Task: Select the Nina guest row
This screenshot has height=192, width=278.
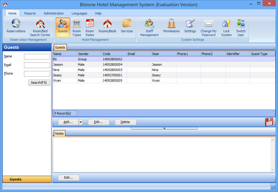Action: [x=164, y=70]
